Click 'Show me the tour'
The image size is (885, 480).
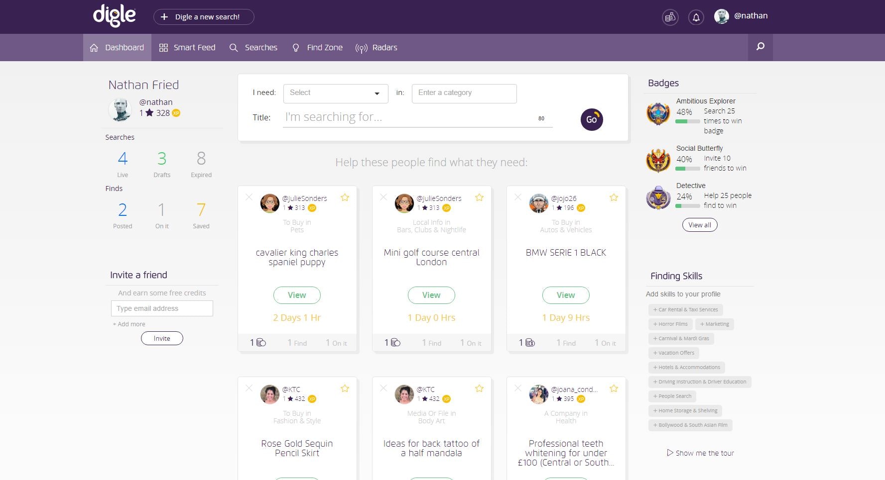coord(700,453)
